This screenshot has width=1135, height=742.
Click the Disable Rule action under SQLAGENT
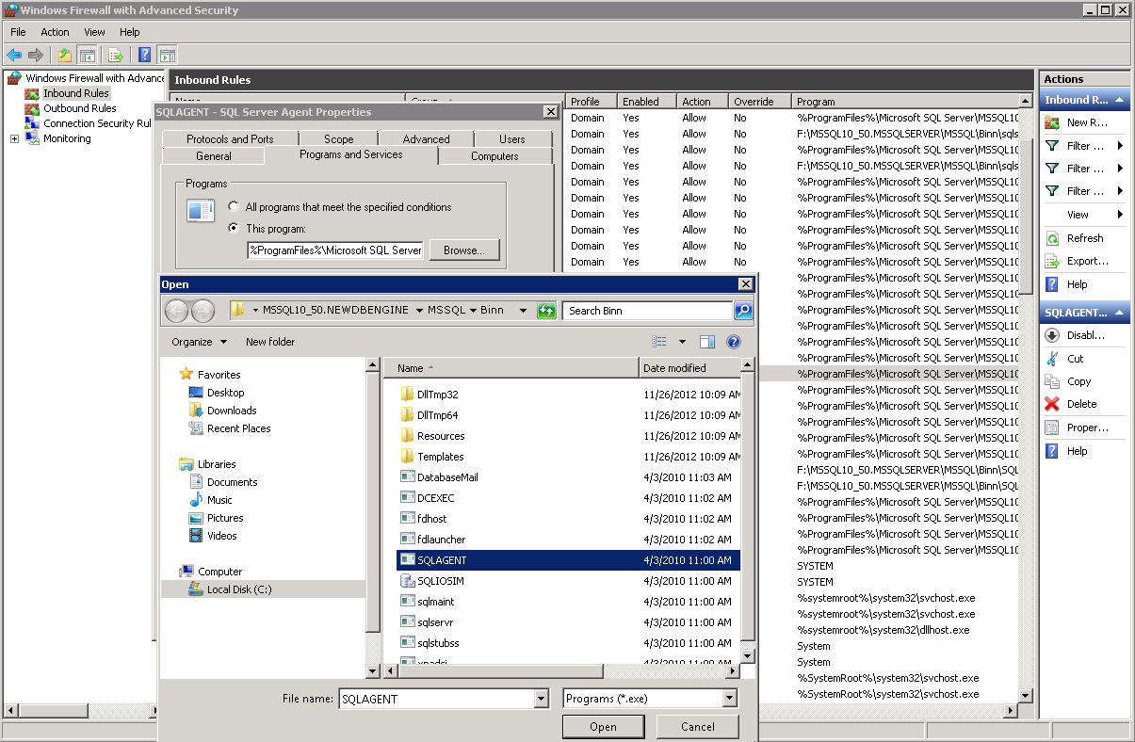(x=1085, y=335)
